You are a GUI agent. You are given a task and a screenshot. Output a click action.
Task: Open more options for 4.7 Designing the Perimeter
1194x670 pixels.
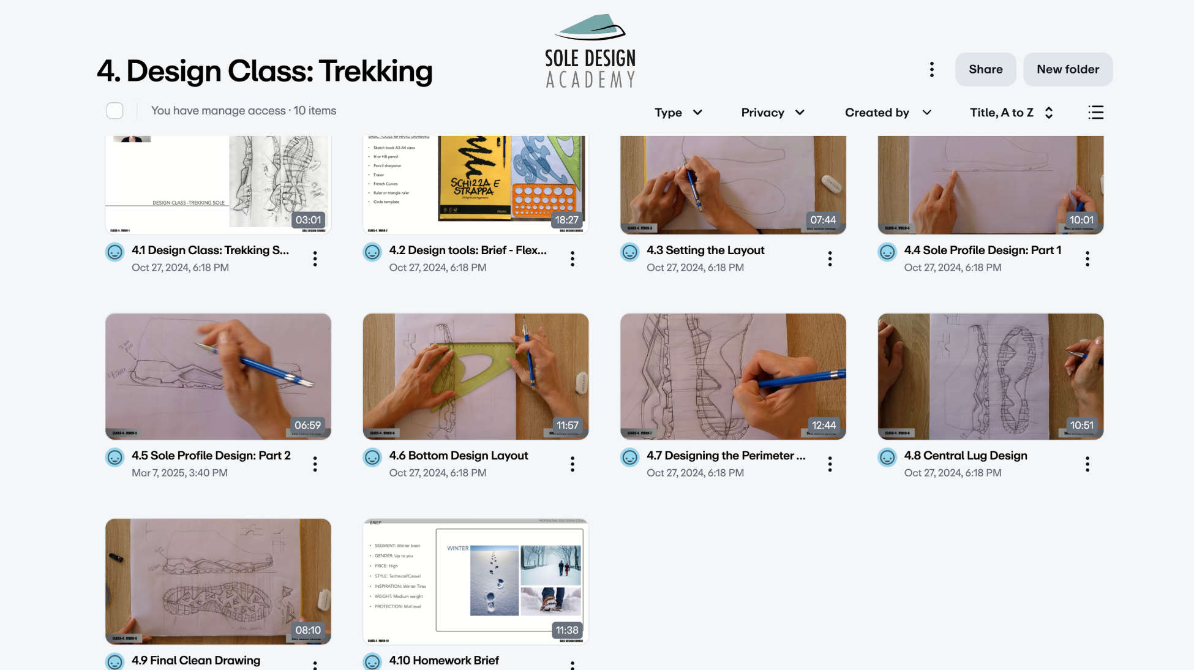(x=830, y=464)
